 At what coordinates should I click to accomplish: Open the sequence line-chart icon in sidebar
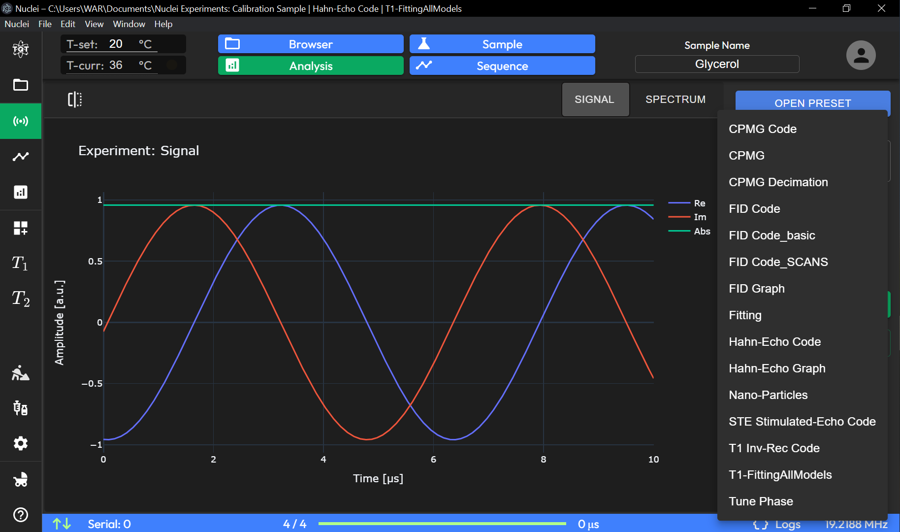pyautogui.click(x=21, y=157)
